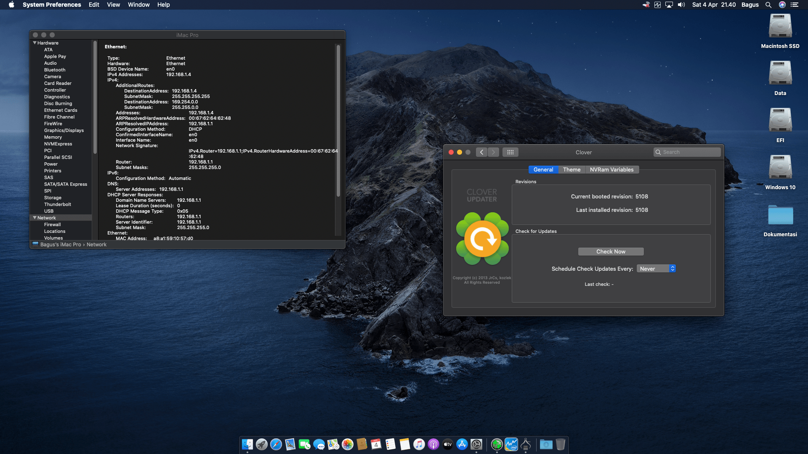This screenshot has width=808, height=454.
Task: Open Notification Center in the menu bar
Action: pyautogui.click(x=795, y=5)
